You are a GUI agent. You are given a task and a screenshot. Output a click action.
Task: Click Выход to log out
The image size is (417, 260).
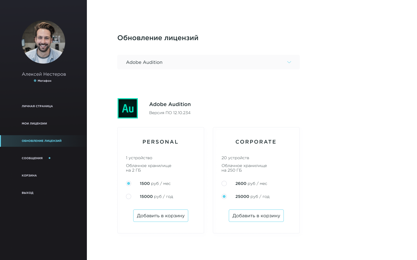point(28,193)
